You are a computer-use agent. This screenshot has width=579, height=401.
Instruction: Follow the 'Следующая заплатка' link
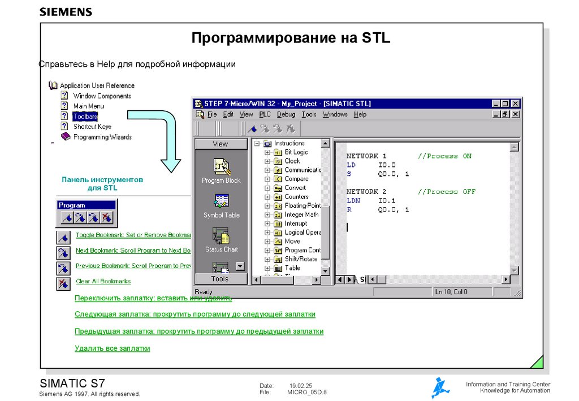[x=195, y=314]
